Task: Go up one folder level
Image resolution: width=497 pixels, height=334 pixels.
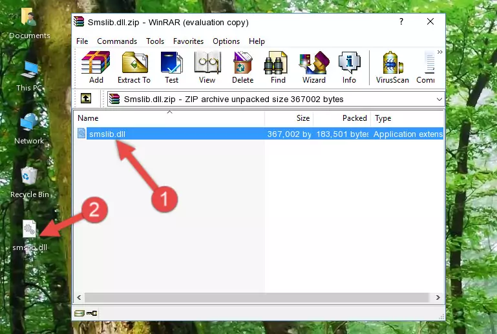Action: point(86,99)
